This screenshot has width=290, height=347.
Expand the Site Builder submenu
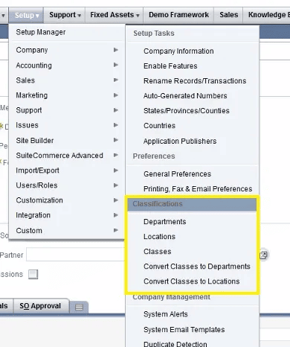[67, 140]
